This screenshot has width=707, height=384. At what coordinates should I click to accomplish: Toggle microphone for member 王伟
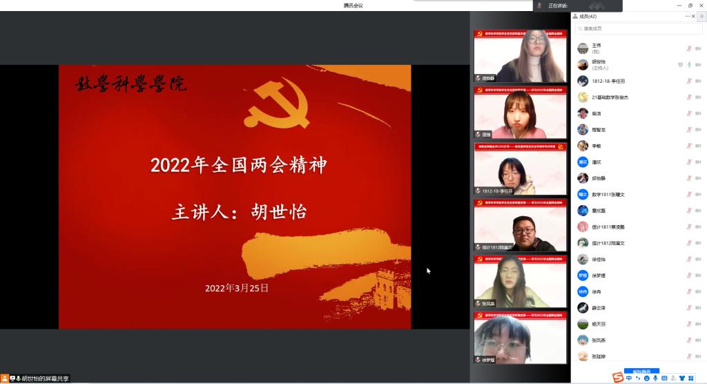689,48
